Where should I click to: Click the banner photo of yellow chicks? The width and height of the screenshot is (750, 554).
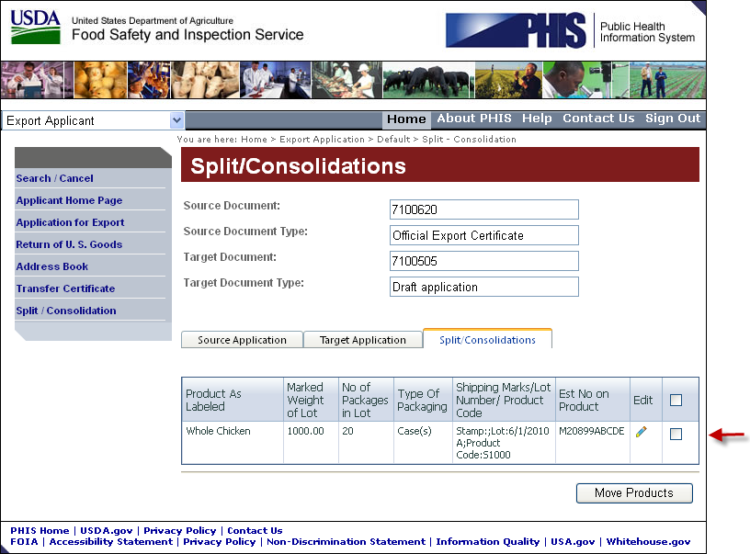100,80
